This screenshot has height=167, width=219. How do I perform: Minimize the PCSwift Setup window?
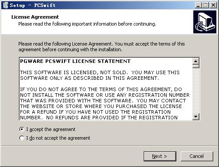pos(198,5)
